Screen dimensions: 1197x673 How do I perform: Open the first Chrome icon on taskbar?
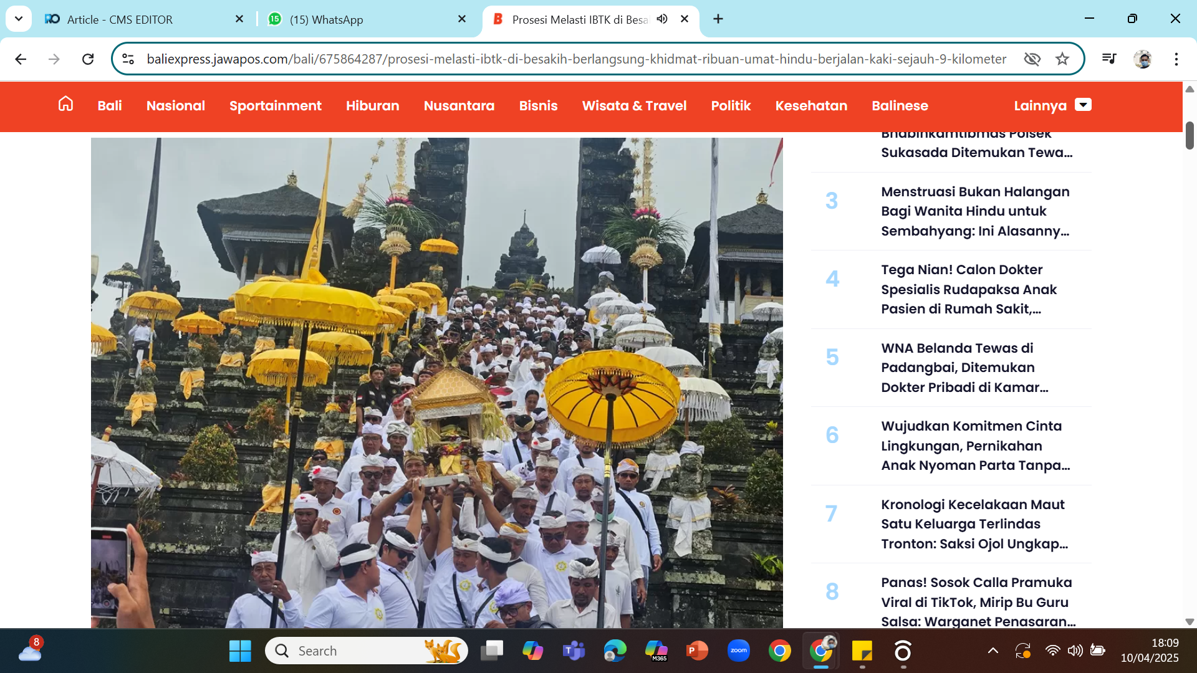(x=780, y=651)
